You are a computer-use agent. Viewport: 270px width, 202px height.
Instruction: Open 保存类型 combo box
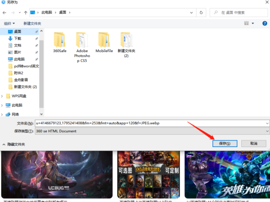point(152,131)
